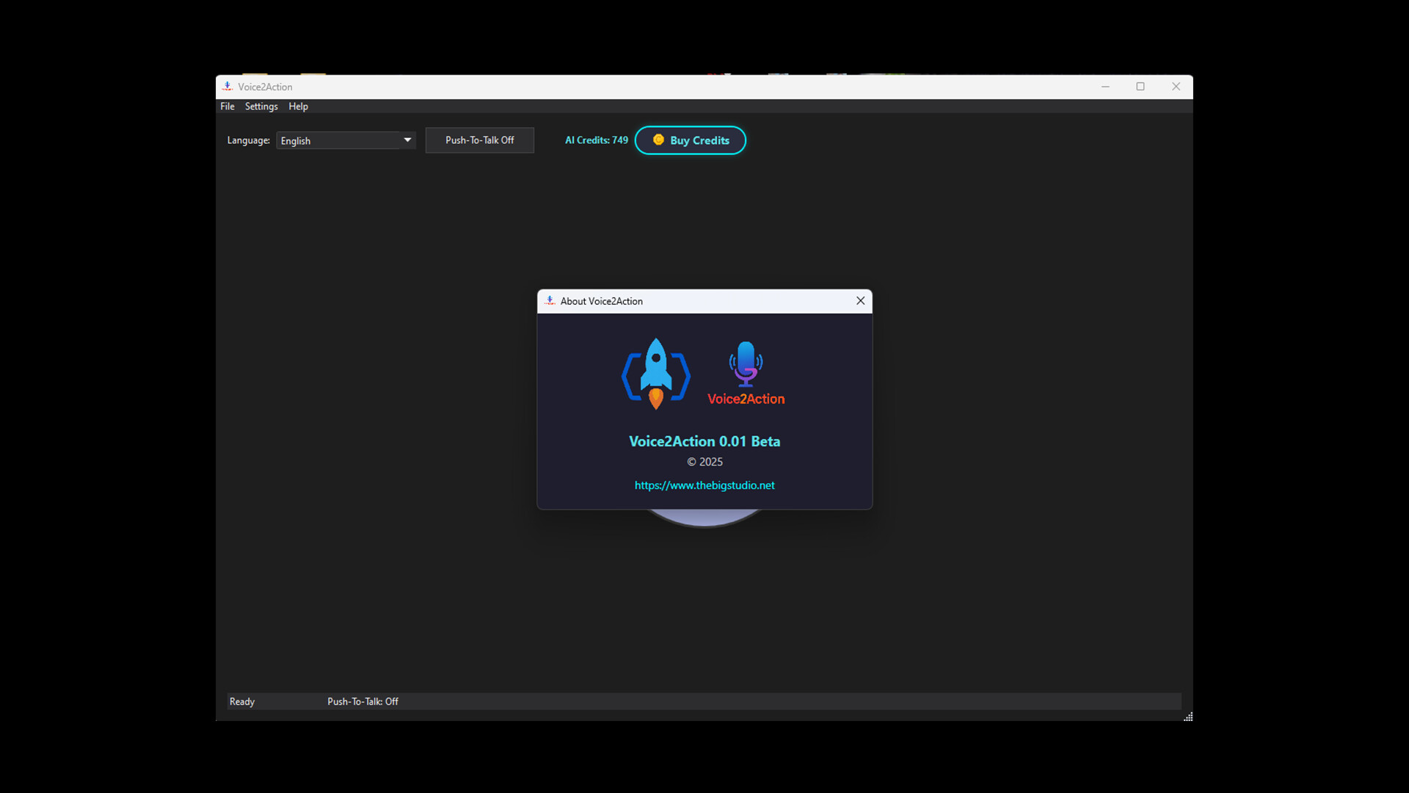Viewport: 1409px width, 793px height.
Task: Click the Buy Credits button
Action: (690, 140)
